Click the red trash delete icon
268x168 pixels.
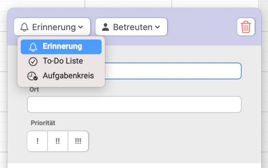point(246,27)
